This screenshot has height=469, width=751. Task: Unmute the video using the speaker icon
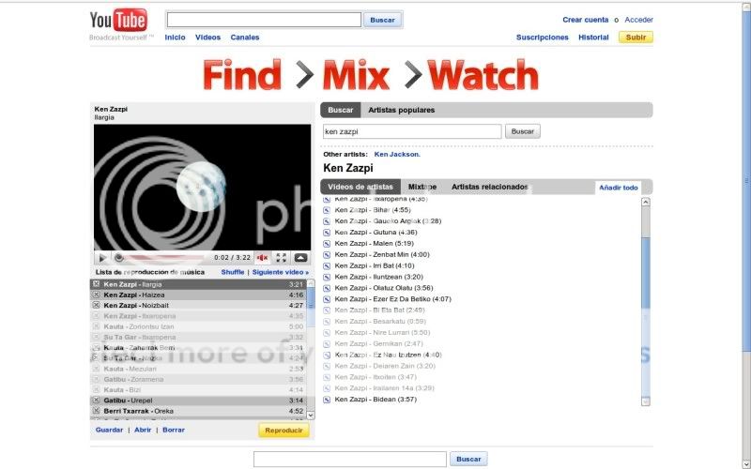coord(263,257)
